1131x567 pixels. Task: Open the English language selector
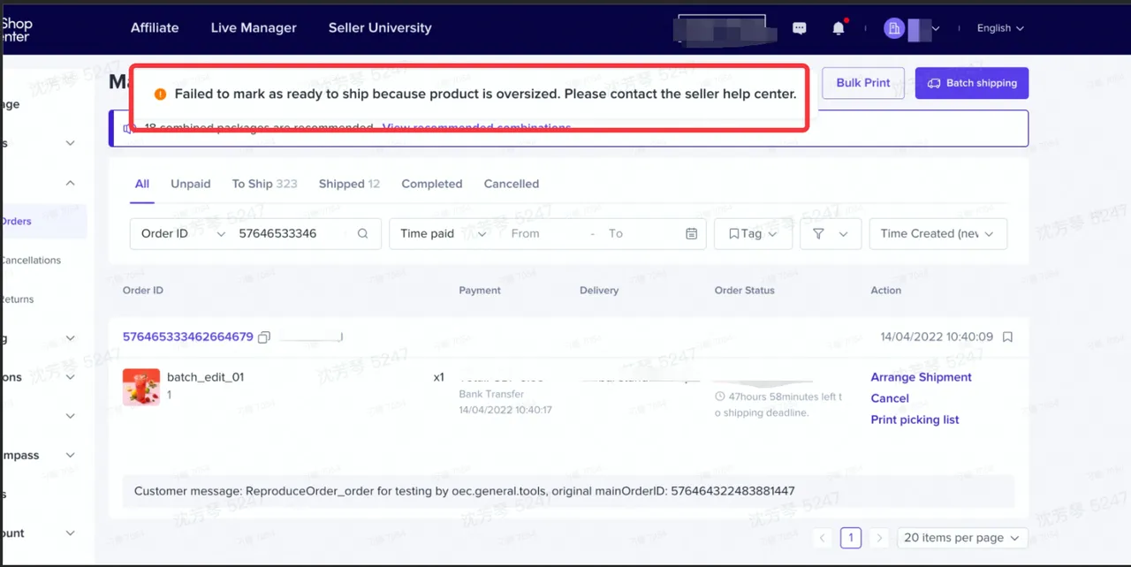[x=1000, y=28]
